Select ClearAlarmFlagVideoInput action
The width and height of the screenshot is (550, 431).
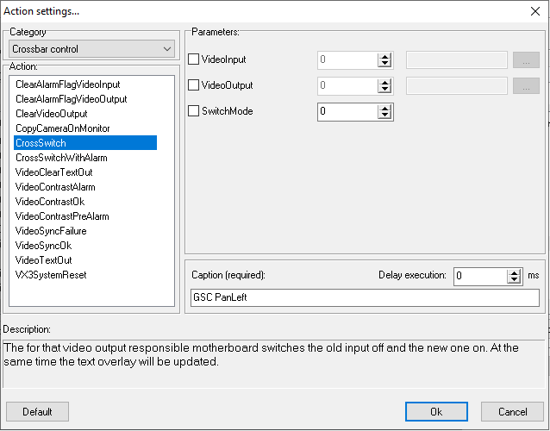[x=68, y=84]
